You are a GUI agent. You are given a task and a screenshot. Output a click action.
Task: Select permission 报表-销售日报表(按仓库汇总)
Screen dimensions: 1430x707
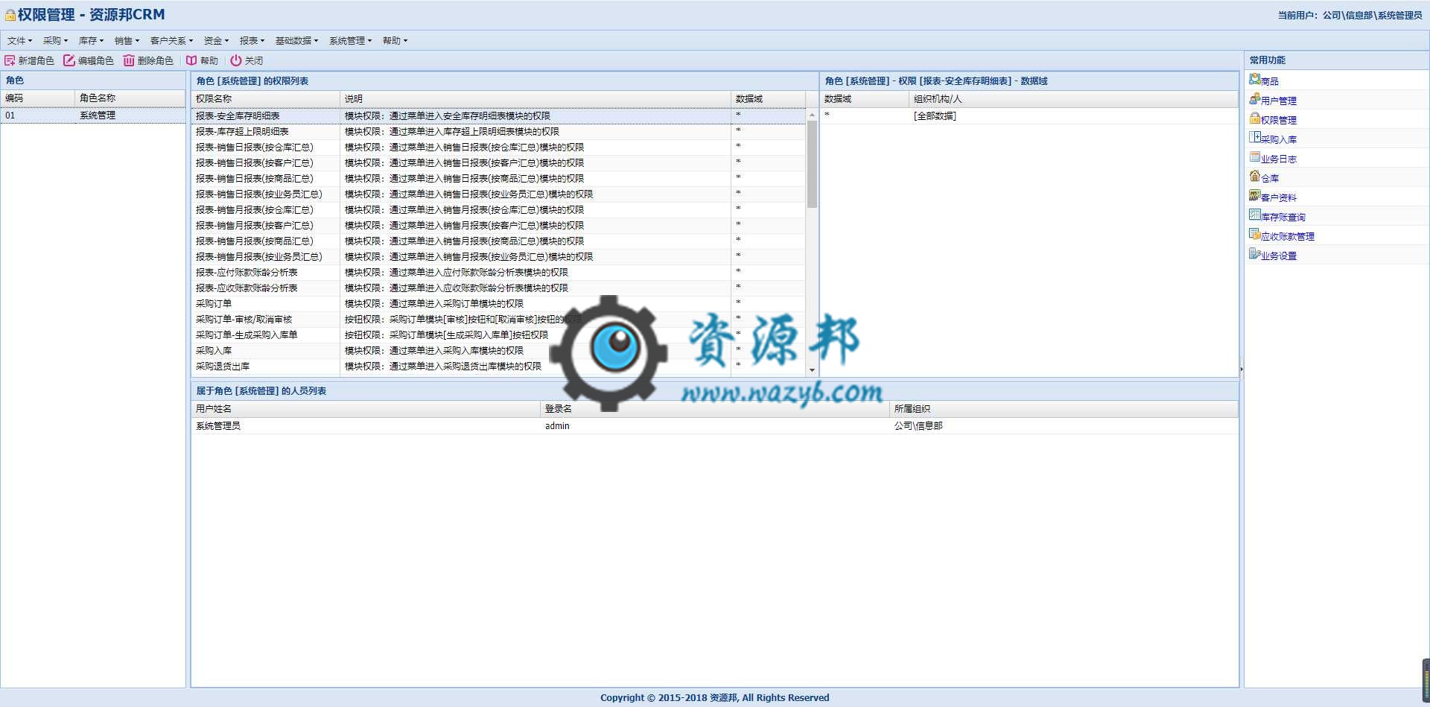point(498,147)
